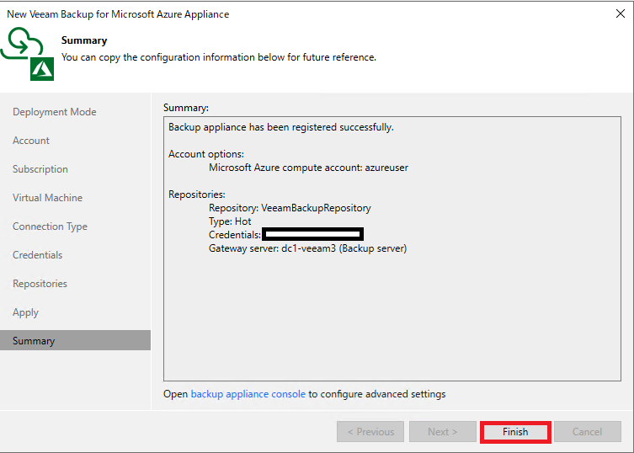
Task: Select the Account wizard step
Action: click(x=30, y=141)
